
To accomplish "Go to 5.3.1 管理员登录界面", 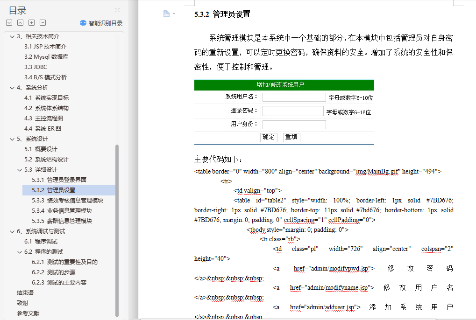I will [59, 180].
